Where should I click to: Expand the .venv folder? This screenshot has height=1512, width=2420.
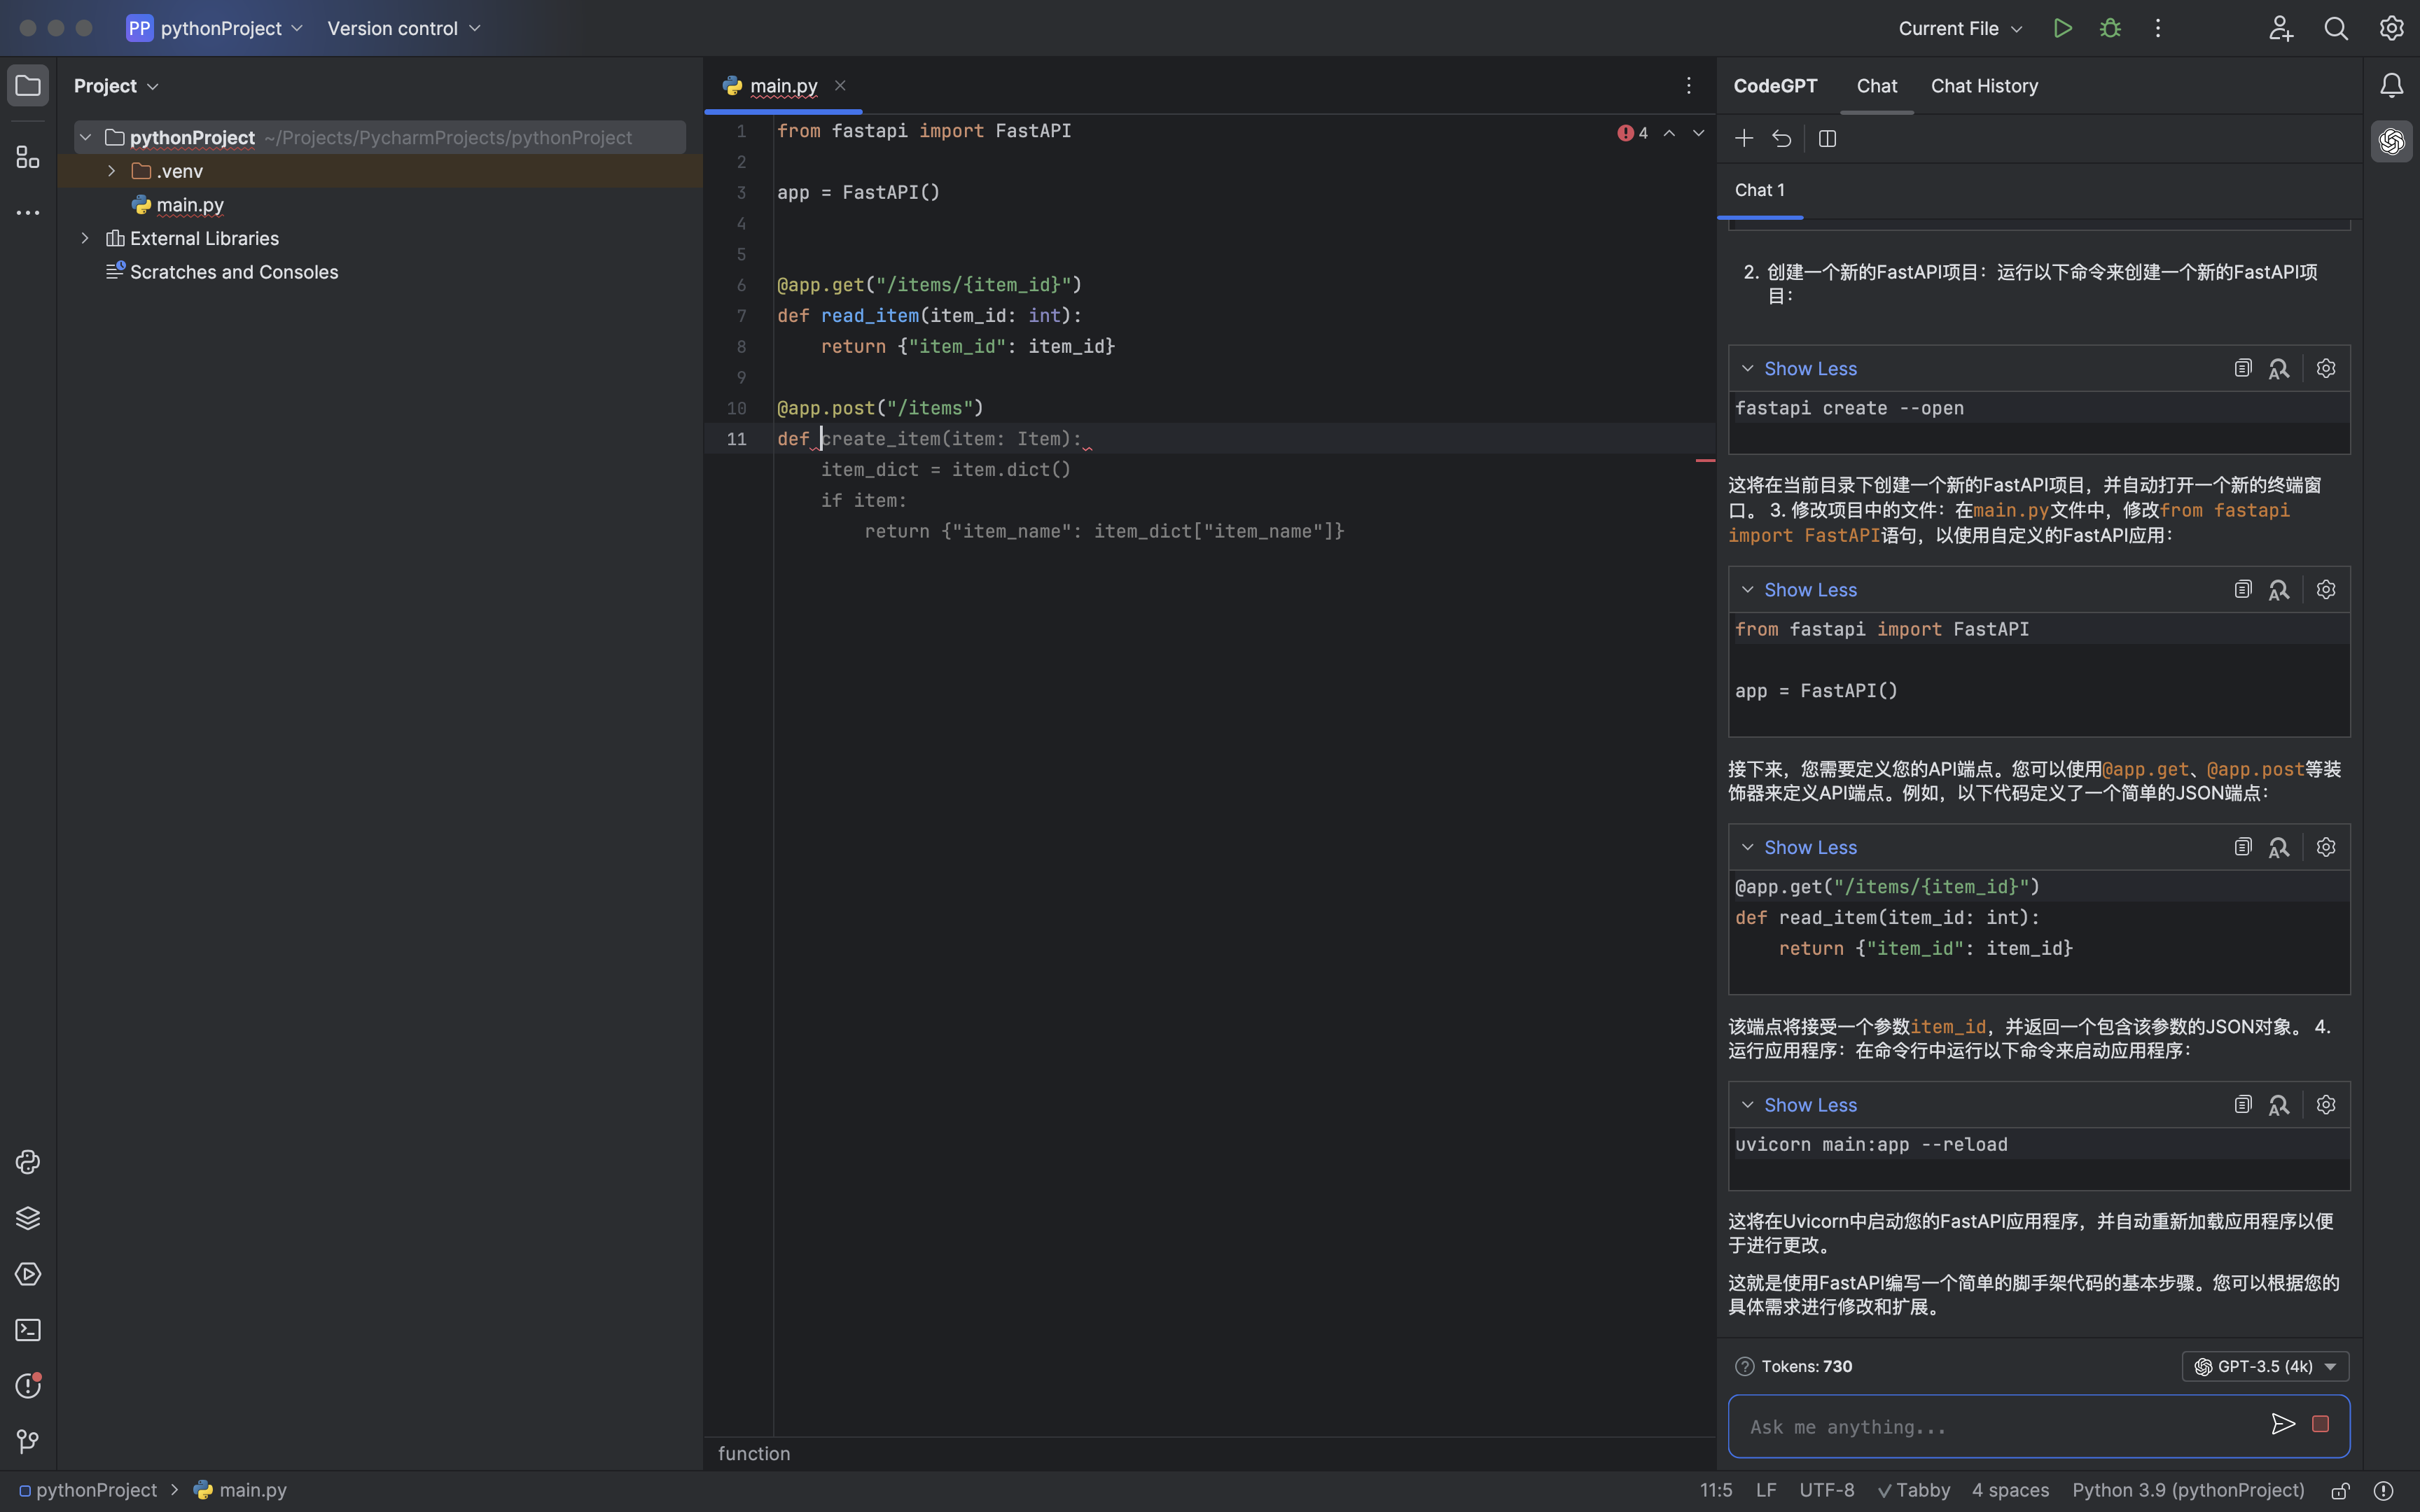[112, 171]
